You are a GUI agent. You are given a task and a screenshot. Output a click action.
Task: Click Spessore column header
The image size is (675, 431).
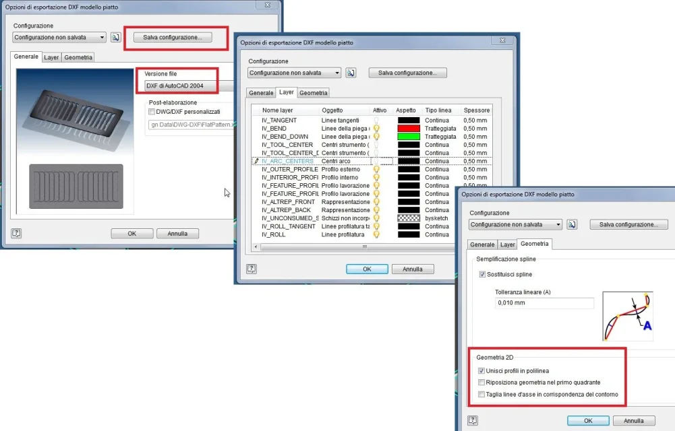tap(477, 110)
